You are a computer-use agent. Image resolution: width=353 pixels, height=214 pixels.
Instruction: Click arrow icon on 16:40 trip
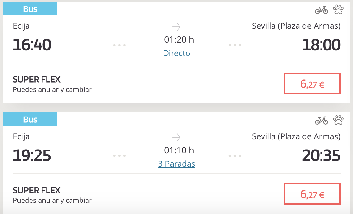176,27
